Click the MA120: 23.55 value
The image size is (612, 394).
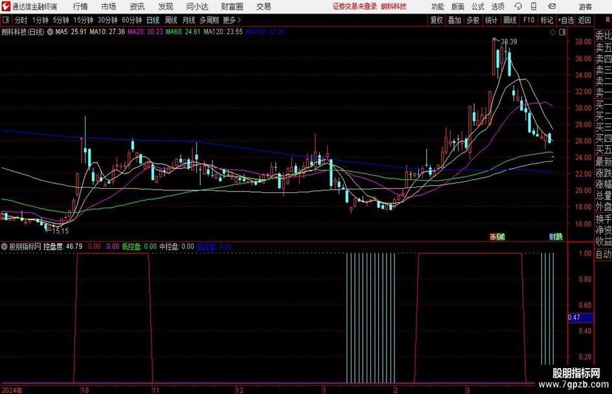pos(223,32)
